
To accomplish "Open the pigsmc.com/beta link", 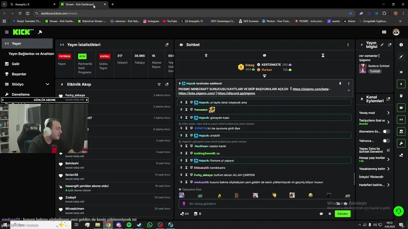I will pyautogui.click(x=310, y=89).
